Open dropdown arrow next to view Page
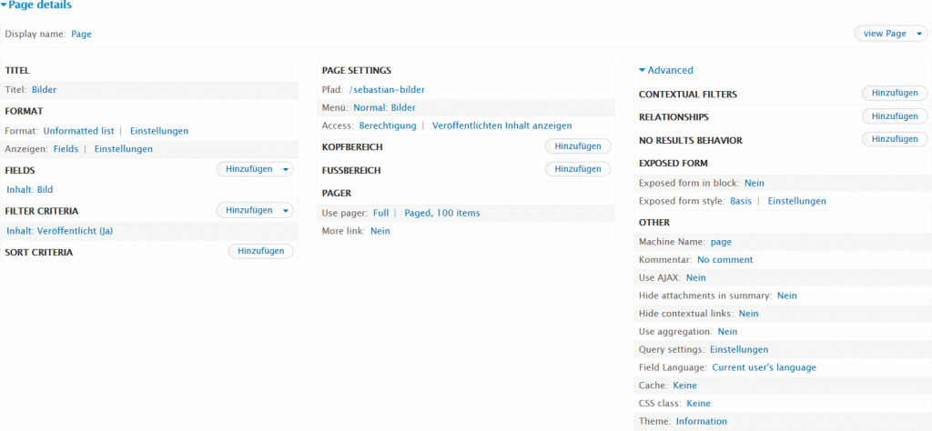932x431 pixels. [x=919, y=34]
